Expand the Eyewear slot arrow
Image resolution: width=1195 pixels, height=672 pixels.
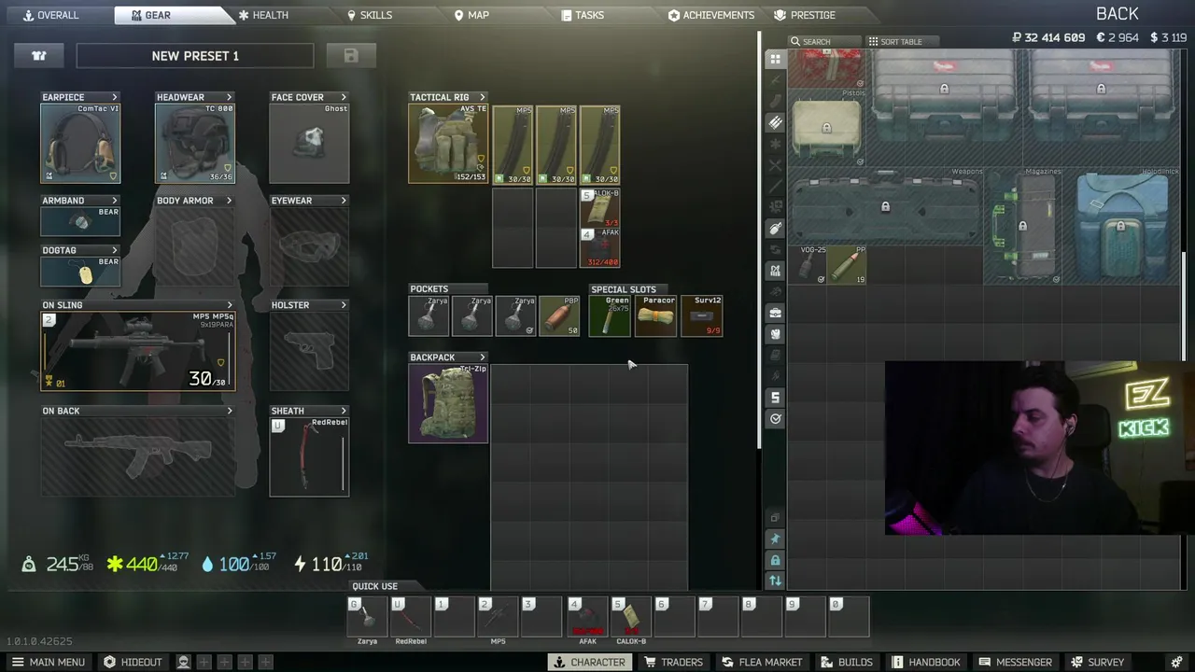tap(344, 201)
